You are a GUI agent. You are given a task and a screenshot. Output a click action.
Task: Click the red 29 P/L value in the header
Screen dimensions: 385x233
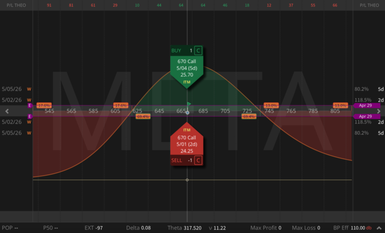[x=115, y=5]
